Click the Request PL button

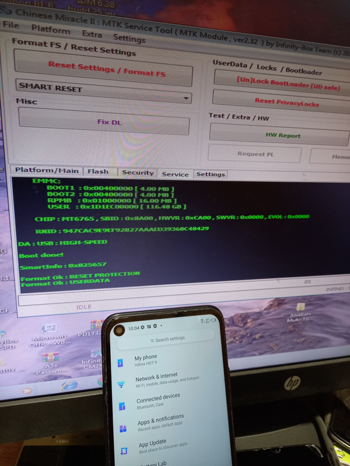click(255, 154)
